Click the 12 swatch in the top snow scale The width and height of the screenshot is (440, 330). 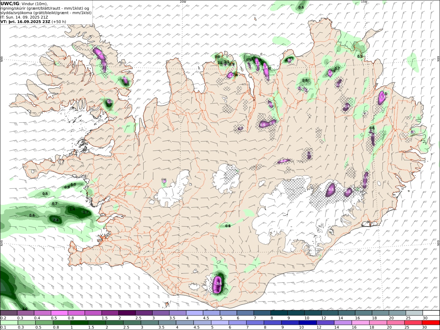click(330, 313)
